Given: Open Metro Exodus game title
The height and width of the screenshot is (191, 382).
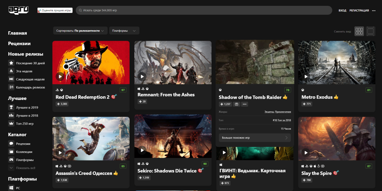Looking at the screenshot, I should (x=317, y=97).
